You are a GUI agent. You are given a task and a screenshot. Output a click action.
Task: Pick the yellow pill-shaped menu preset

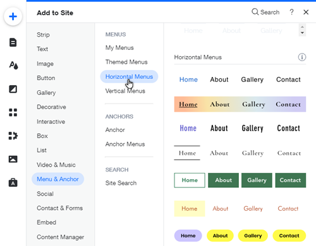pos(240,235)
